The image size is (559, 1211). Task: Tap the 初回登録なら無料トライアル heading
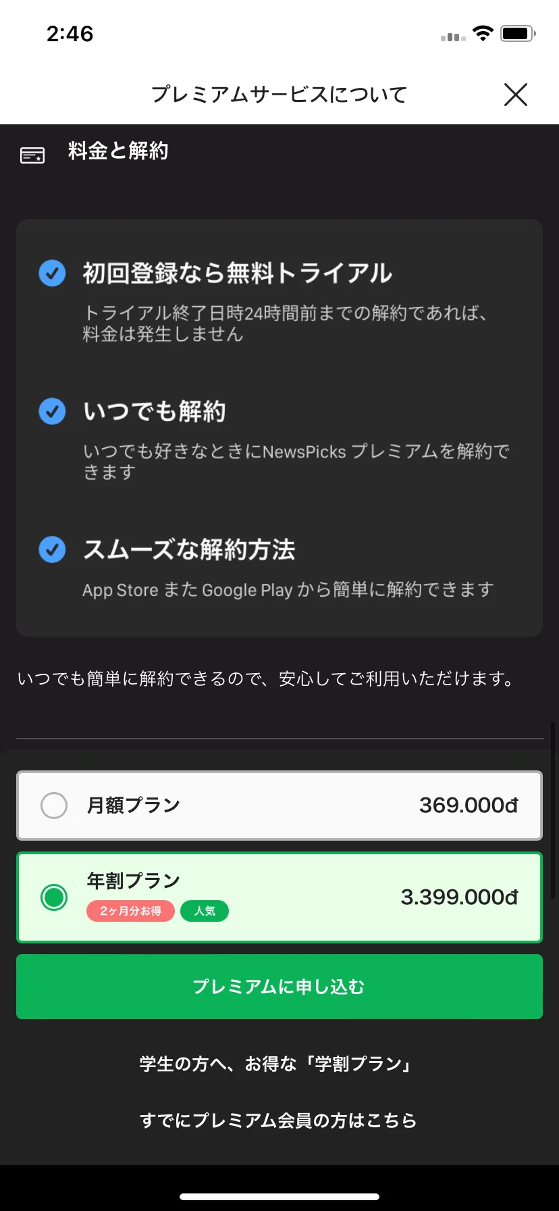[x=238, y=273]
